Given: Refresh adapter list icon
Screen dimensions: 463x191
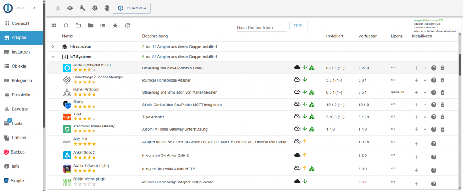Looking at the screenshot, I should (x=66, y=26).
